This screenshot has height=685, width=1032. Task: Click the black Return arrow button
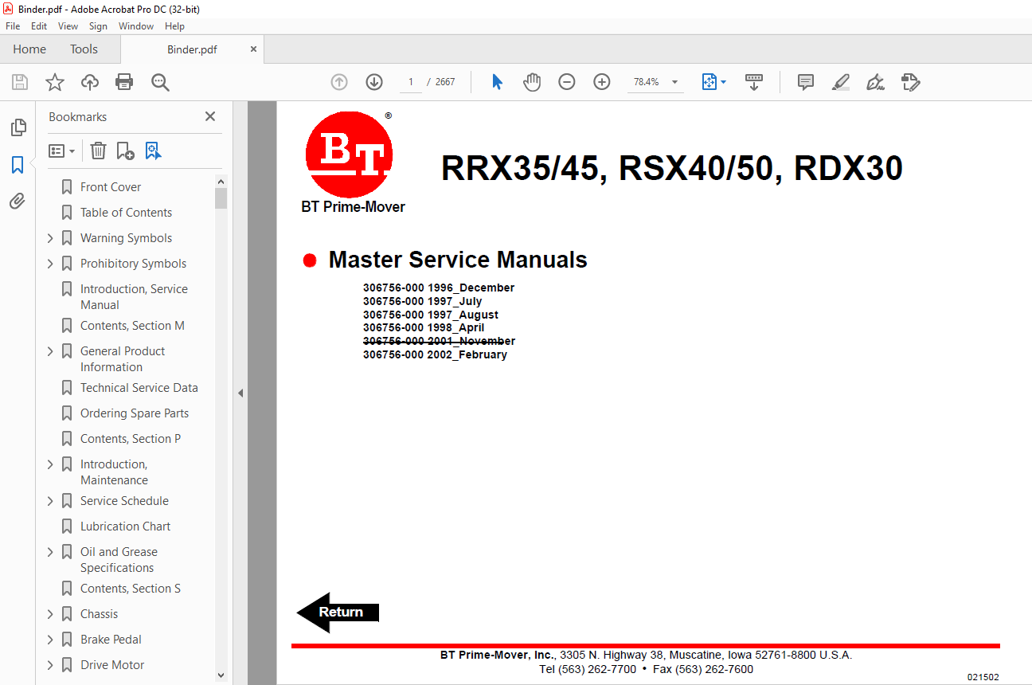pos(338,612)
